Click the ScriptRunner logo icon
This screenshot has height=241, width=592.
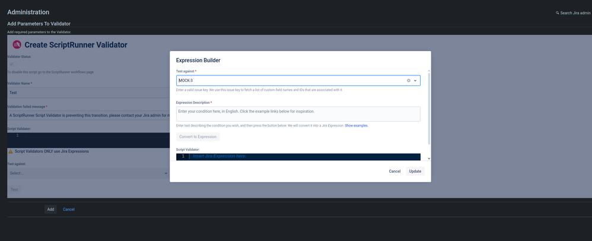pyautogui.click(x=17, y=45)
